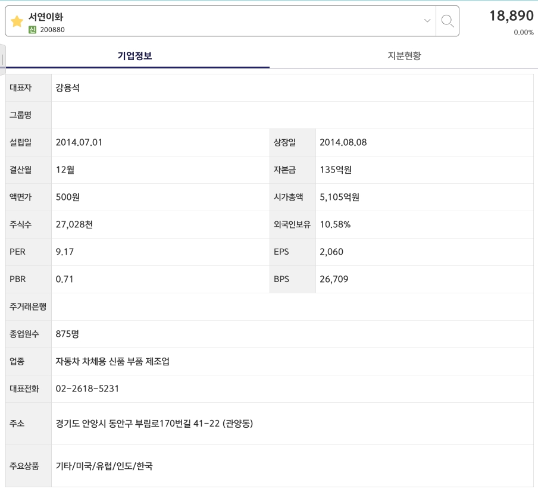Click foreign ownership value 10.58%

[335, 224]
